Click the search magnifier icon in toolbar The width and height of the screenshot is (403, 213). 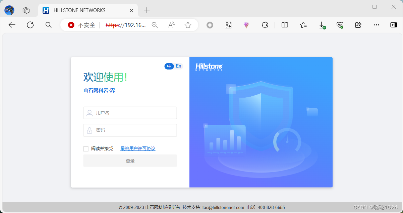(48, 25)
